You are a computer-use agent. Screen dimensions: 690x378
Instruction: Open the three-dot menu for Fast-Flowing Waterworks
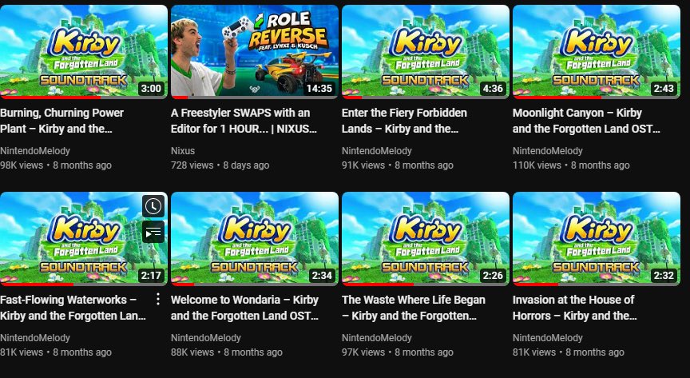157,300
